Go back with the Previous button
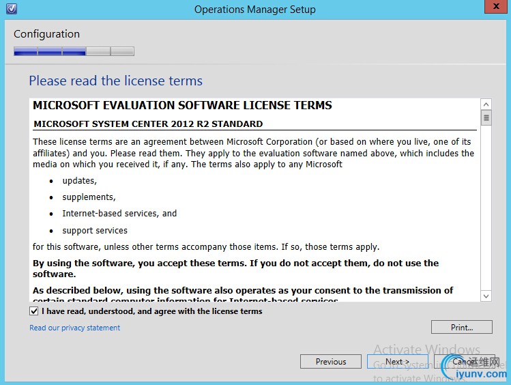Image resolution: width=511 pixels, height=385 pixels. pyautogui.click(x=330, y=362)
